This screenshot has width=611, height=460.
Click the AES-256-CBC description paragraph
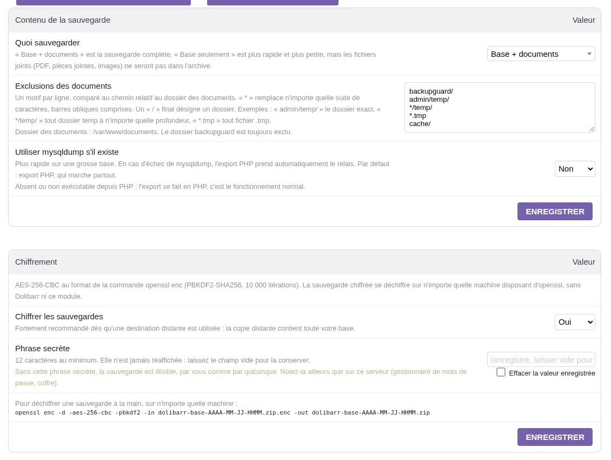click(298, 291)
